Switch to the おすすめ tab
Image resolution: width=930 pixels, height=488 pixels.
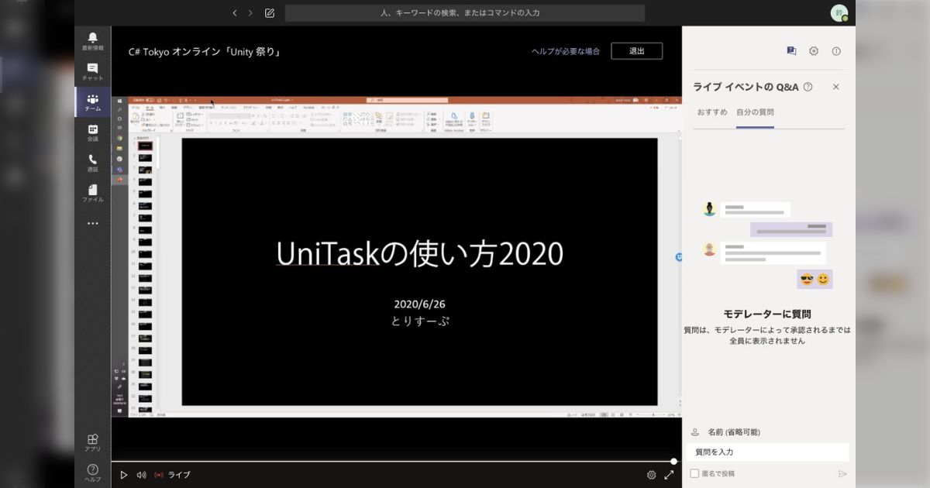coord(711,112)
